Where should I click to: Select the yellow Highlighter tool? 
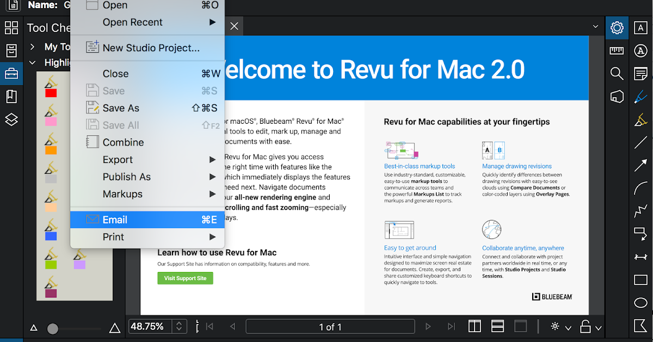(x=640, y=119)
